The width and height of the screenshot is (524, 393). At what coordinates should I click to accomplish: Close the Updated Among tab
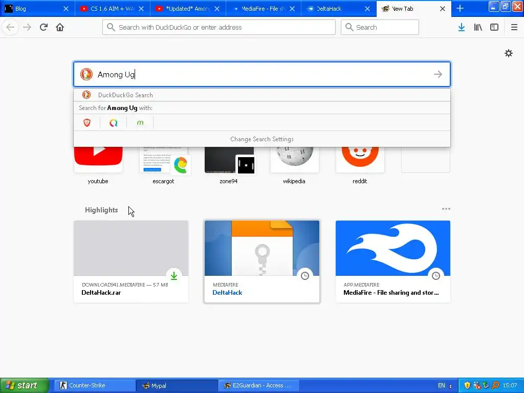(x=217, y=9)
